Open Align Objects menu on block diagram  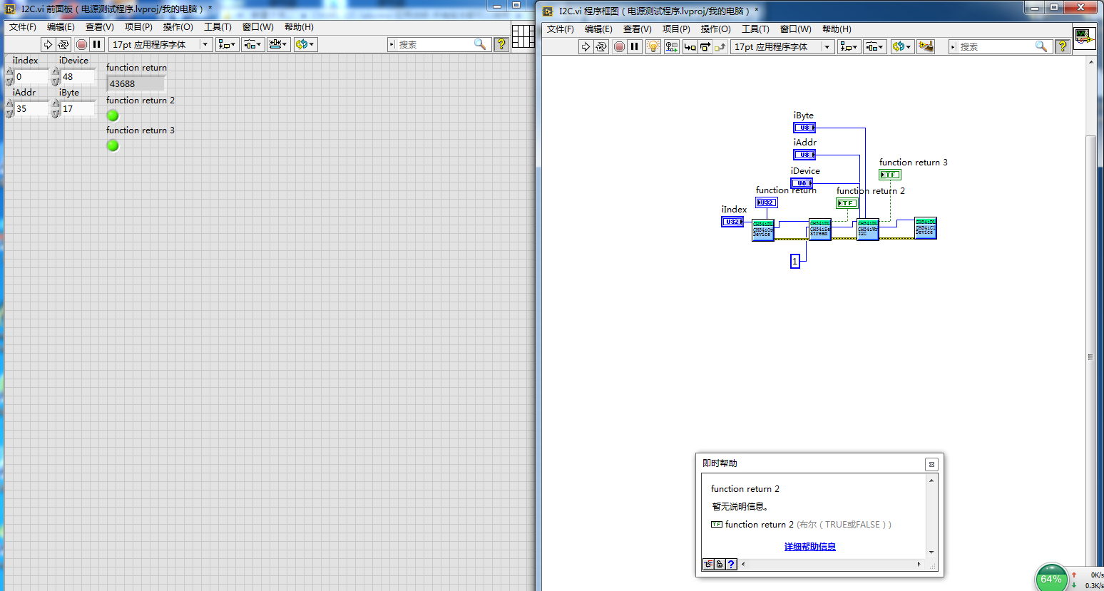tap(849, 46)
